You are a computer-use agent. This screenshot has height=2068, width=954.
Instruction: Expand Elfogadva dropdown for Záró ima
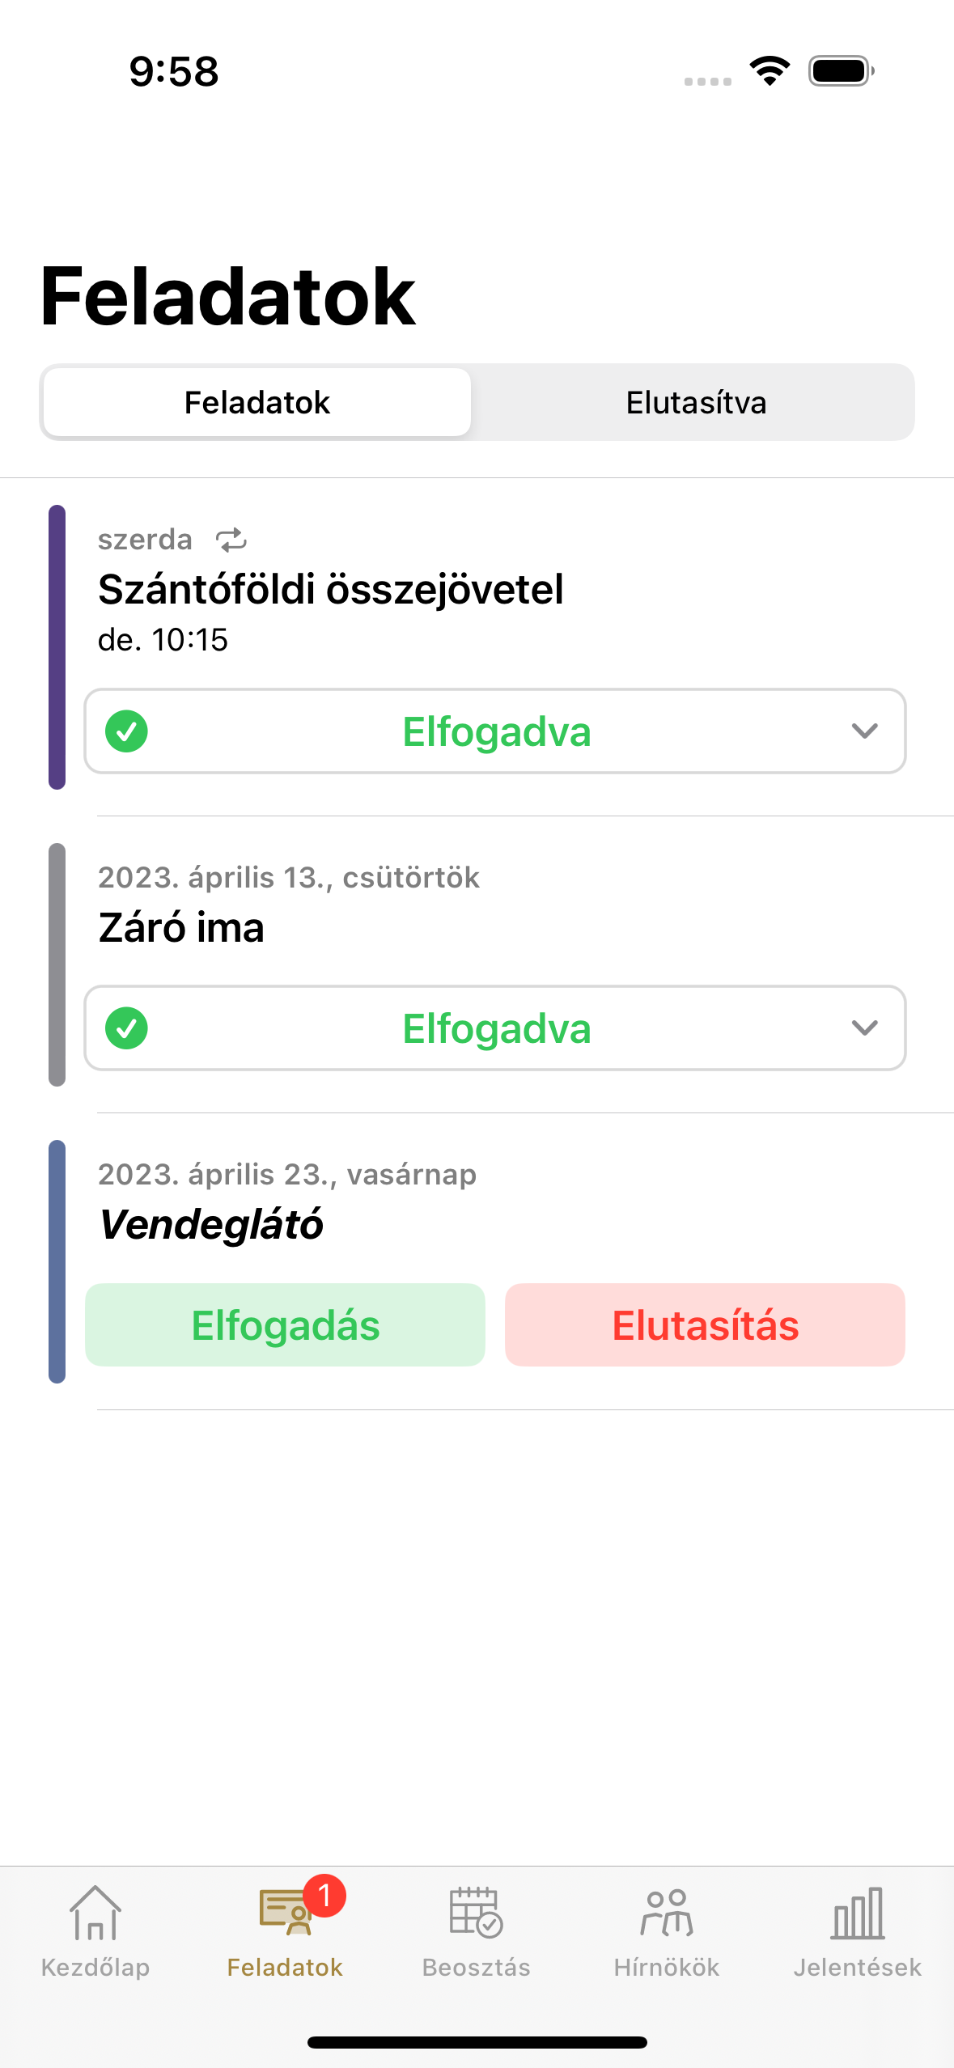[x=495, y=1028]
